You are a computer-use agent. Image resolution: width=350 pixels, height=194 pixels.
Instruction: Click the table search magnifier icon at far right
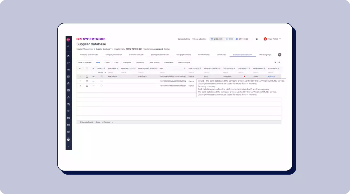click(x=279, y=62)
